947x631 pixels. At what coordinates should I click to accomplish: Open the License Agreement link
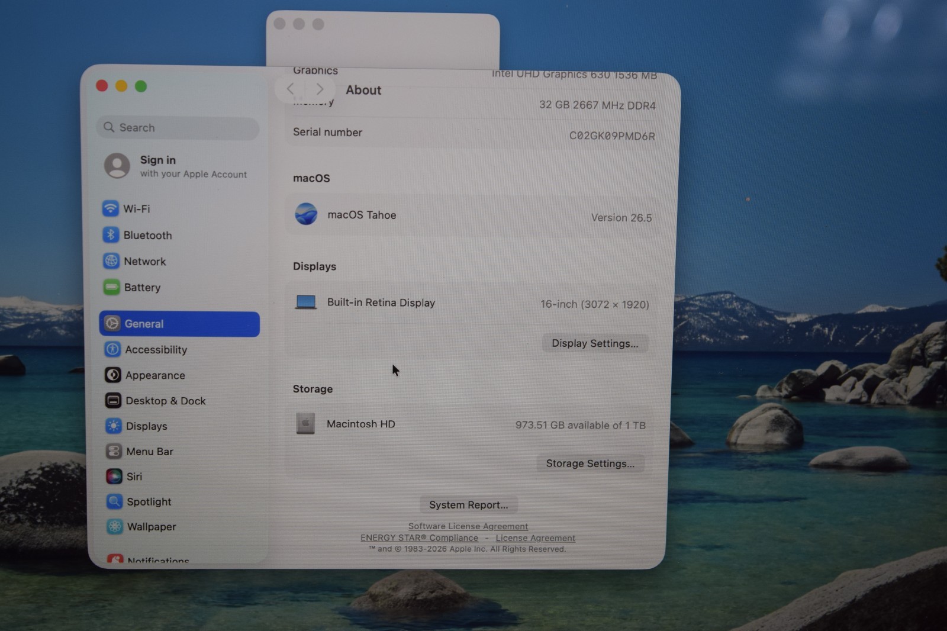tap(535, 538)
